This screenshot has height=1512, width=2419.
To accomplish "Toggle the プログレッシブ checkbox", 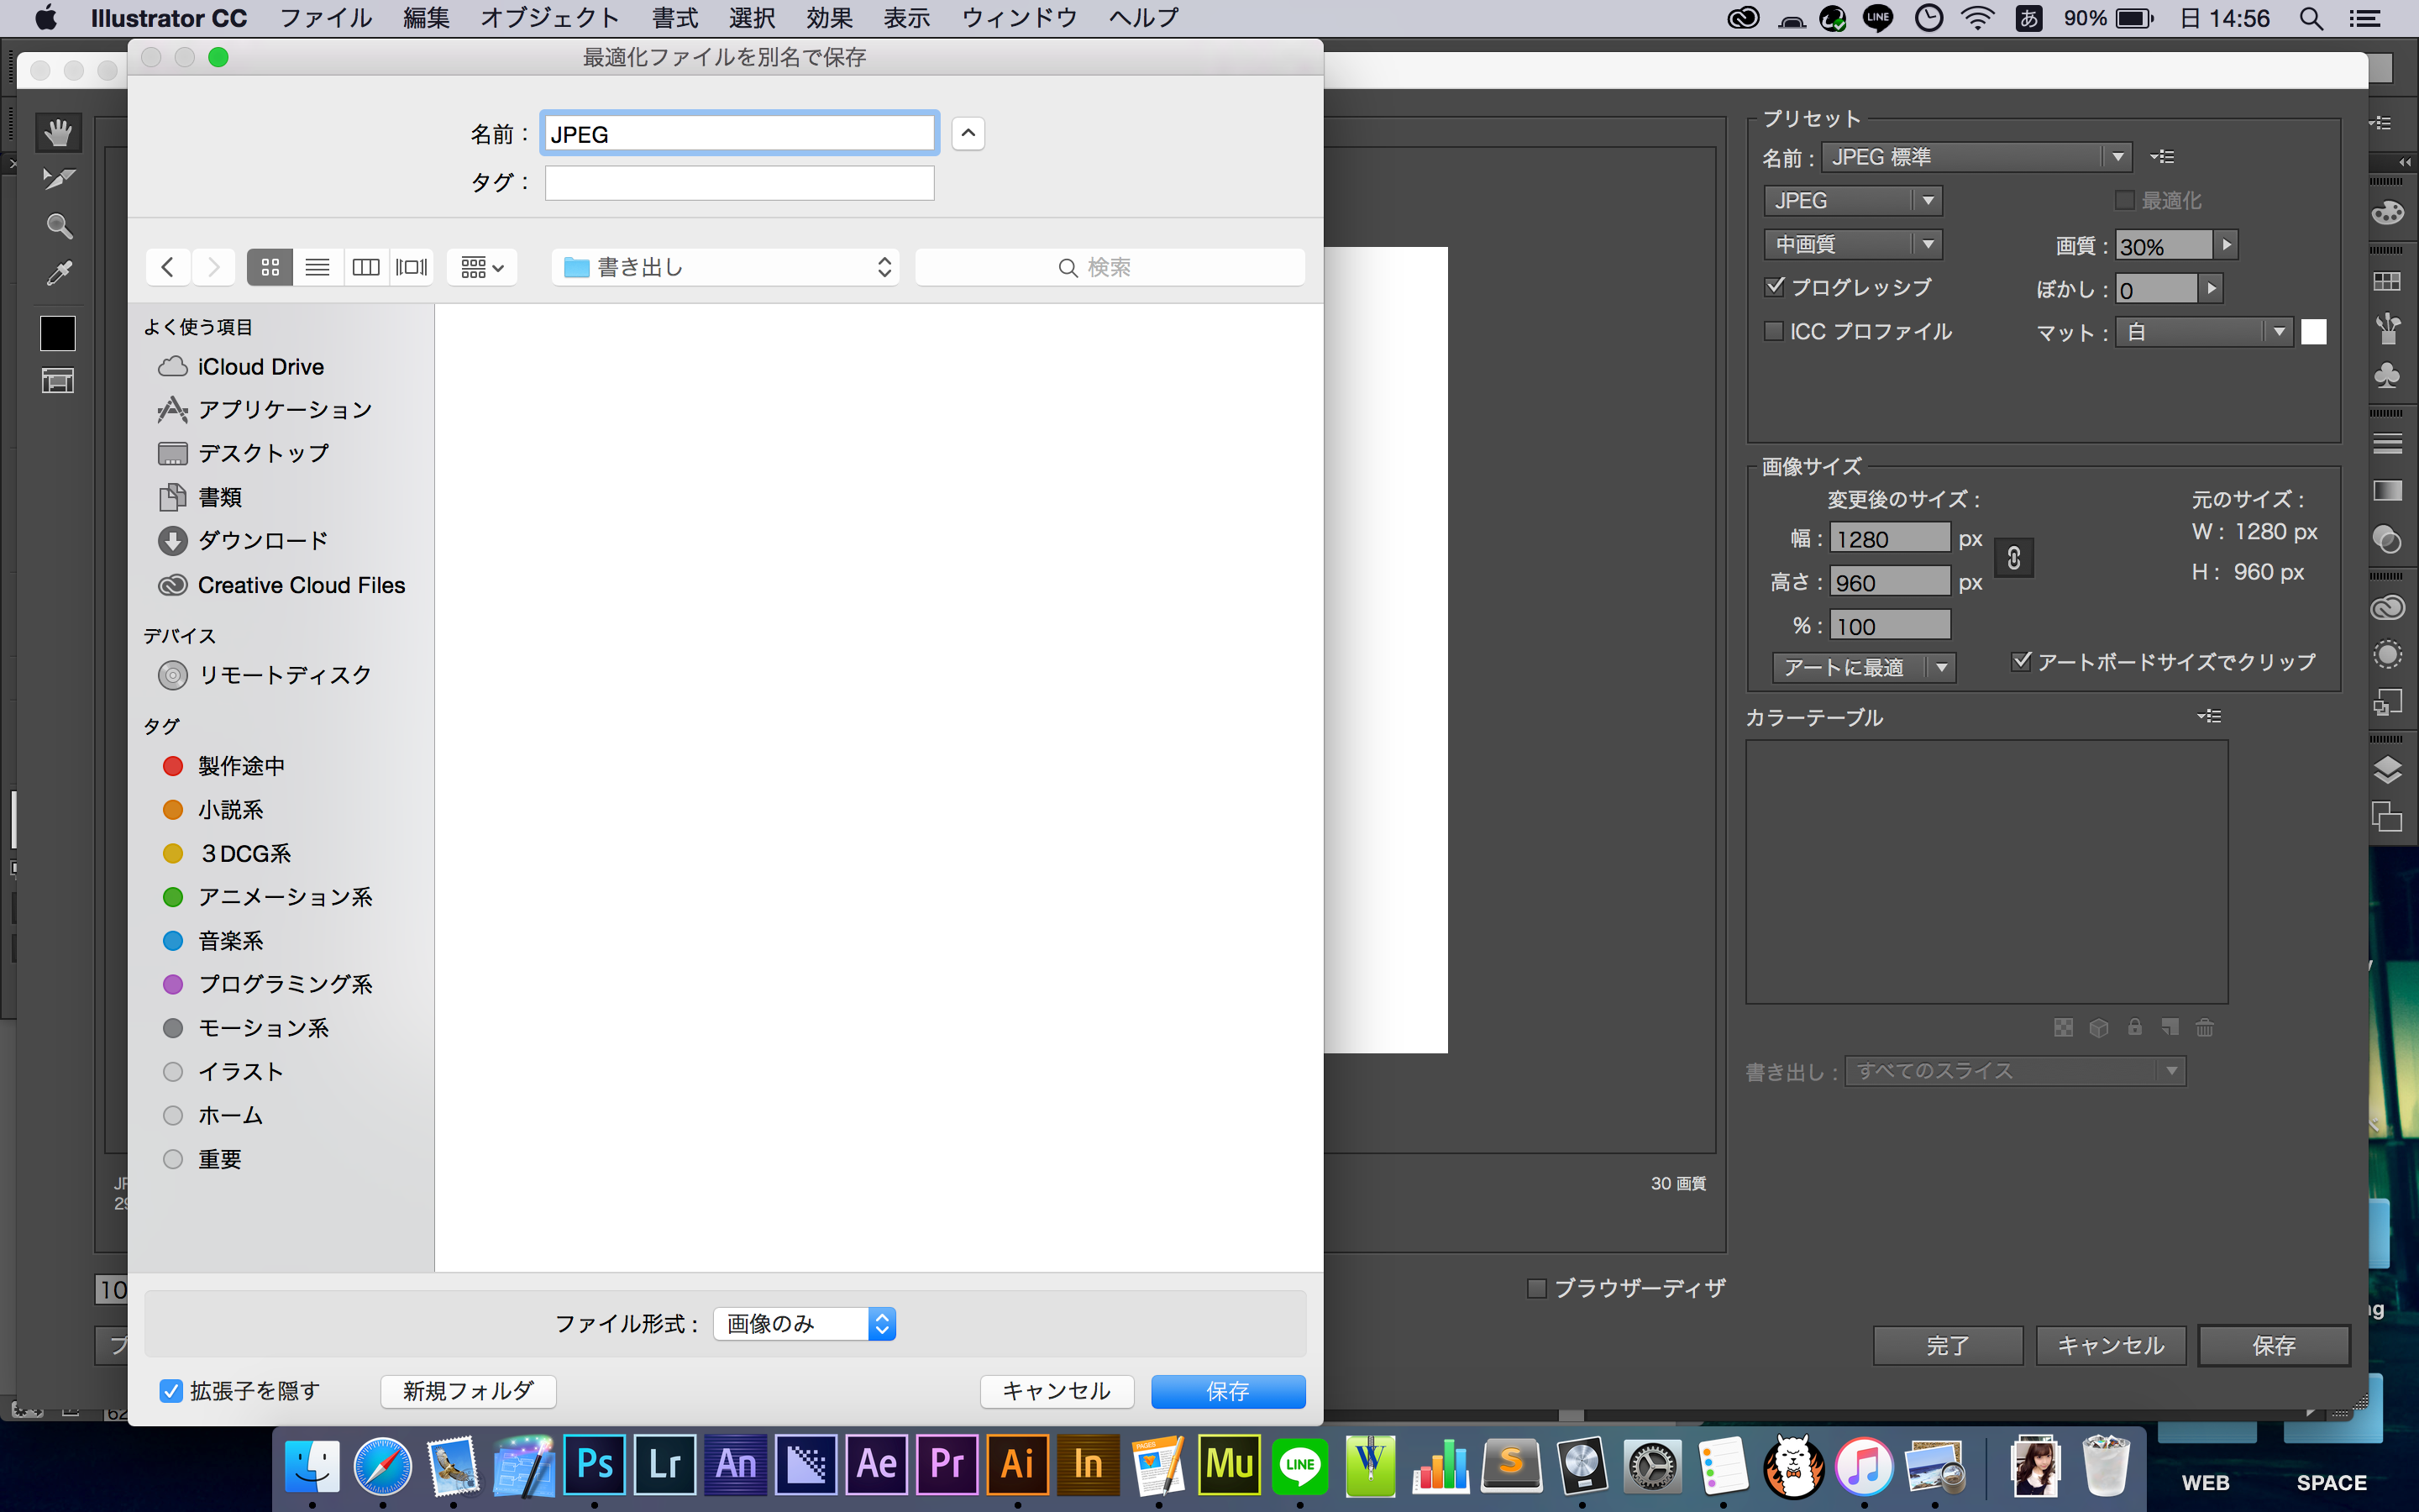I will coord(1773,287).
